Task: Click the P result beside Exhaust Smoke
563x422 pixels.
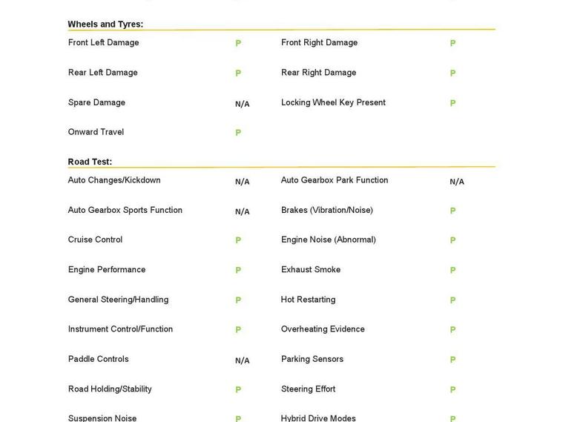Action: (x=452, y=271)
